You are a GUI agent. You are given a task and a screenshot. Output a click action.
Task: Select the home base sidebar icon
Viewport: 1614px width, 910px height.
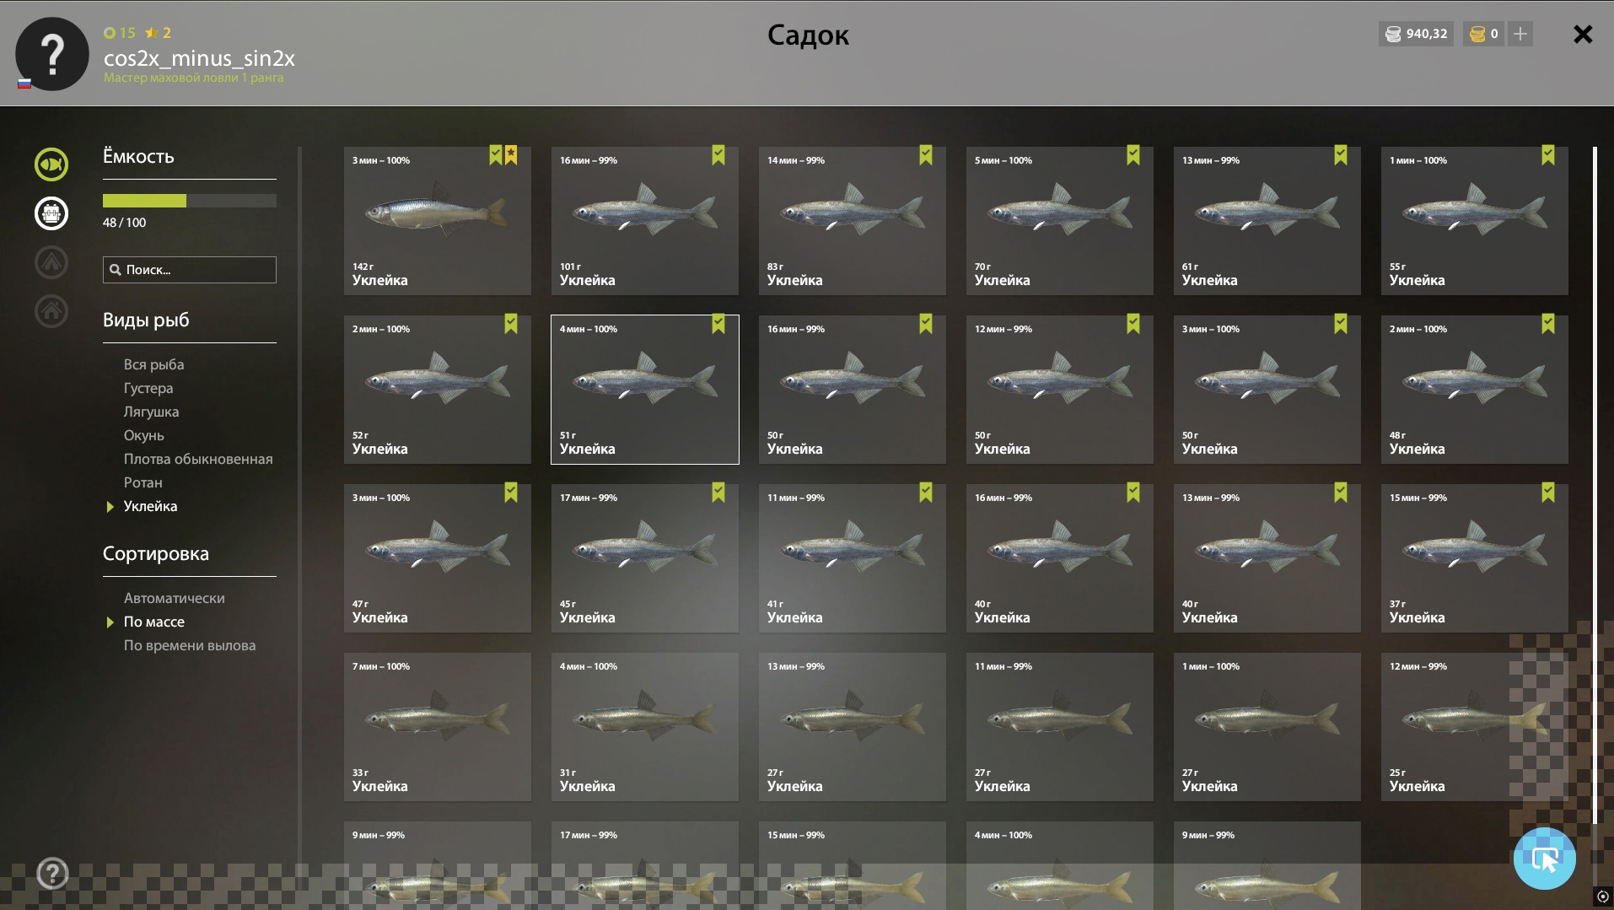coord(51,311)
